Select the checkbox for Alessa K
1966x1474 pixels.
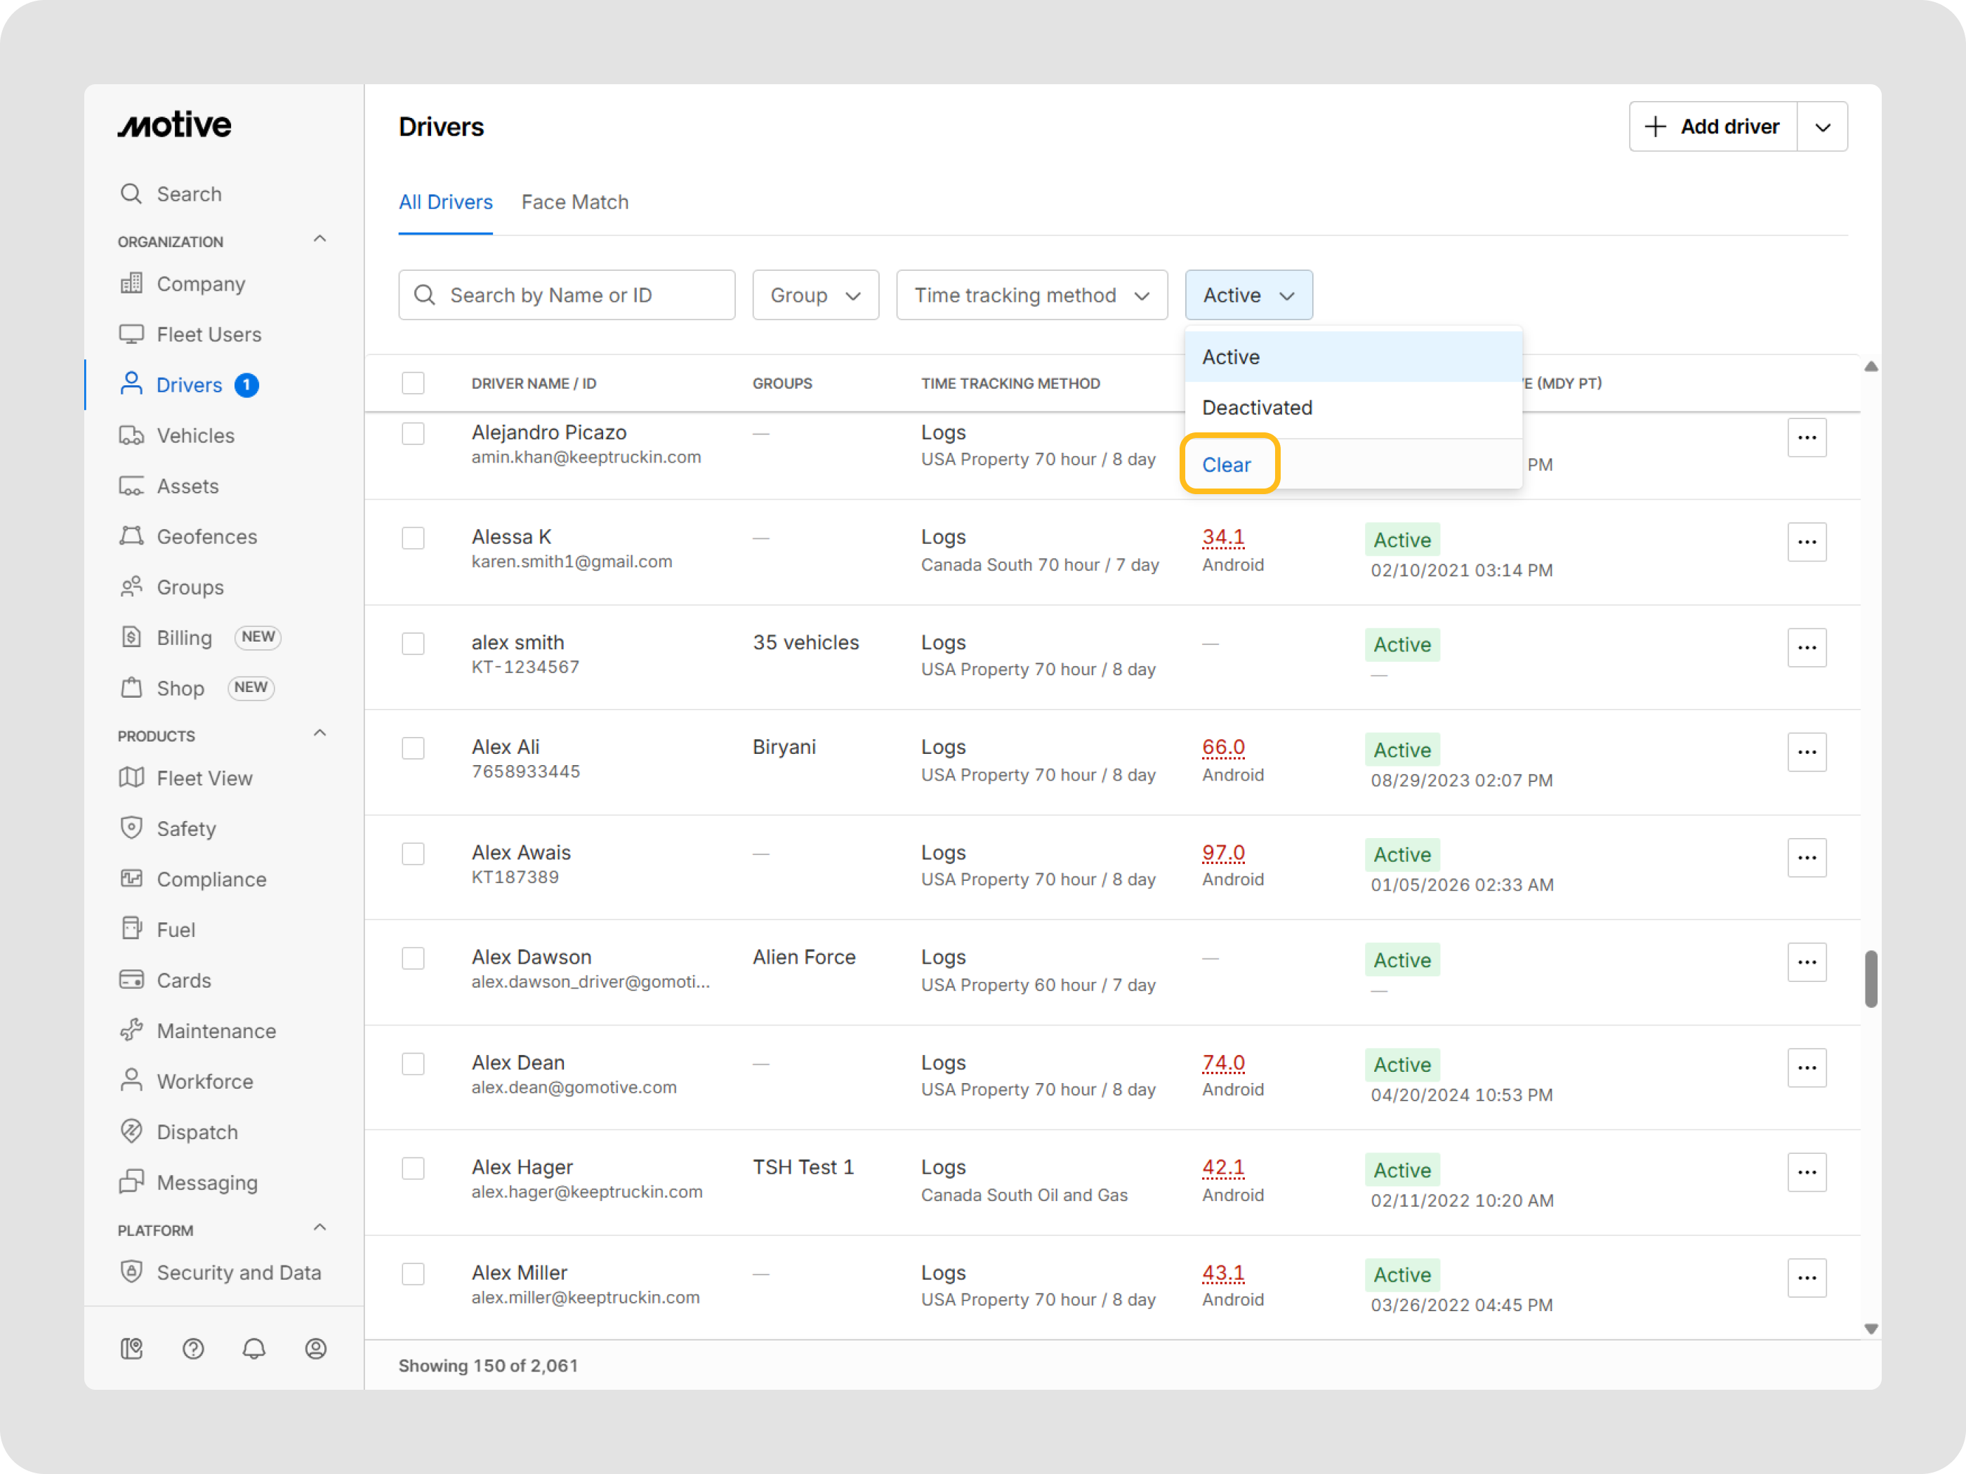414,538
